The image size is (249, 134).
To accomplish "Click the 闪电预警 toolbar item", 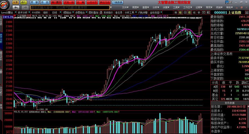I will [x=143, y=13].
